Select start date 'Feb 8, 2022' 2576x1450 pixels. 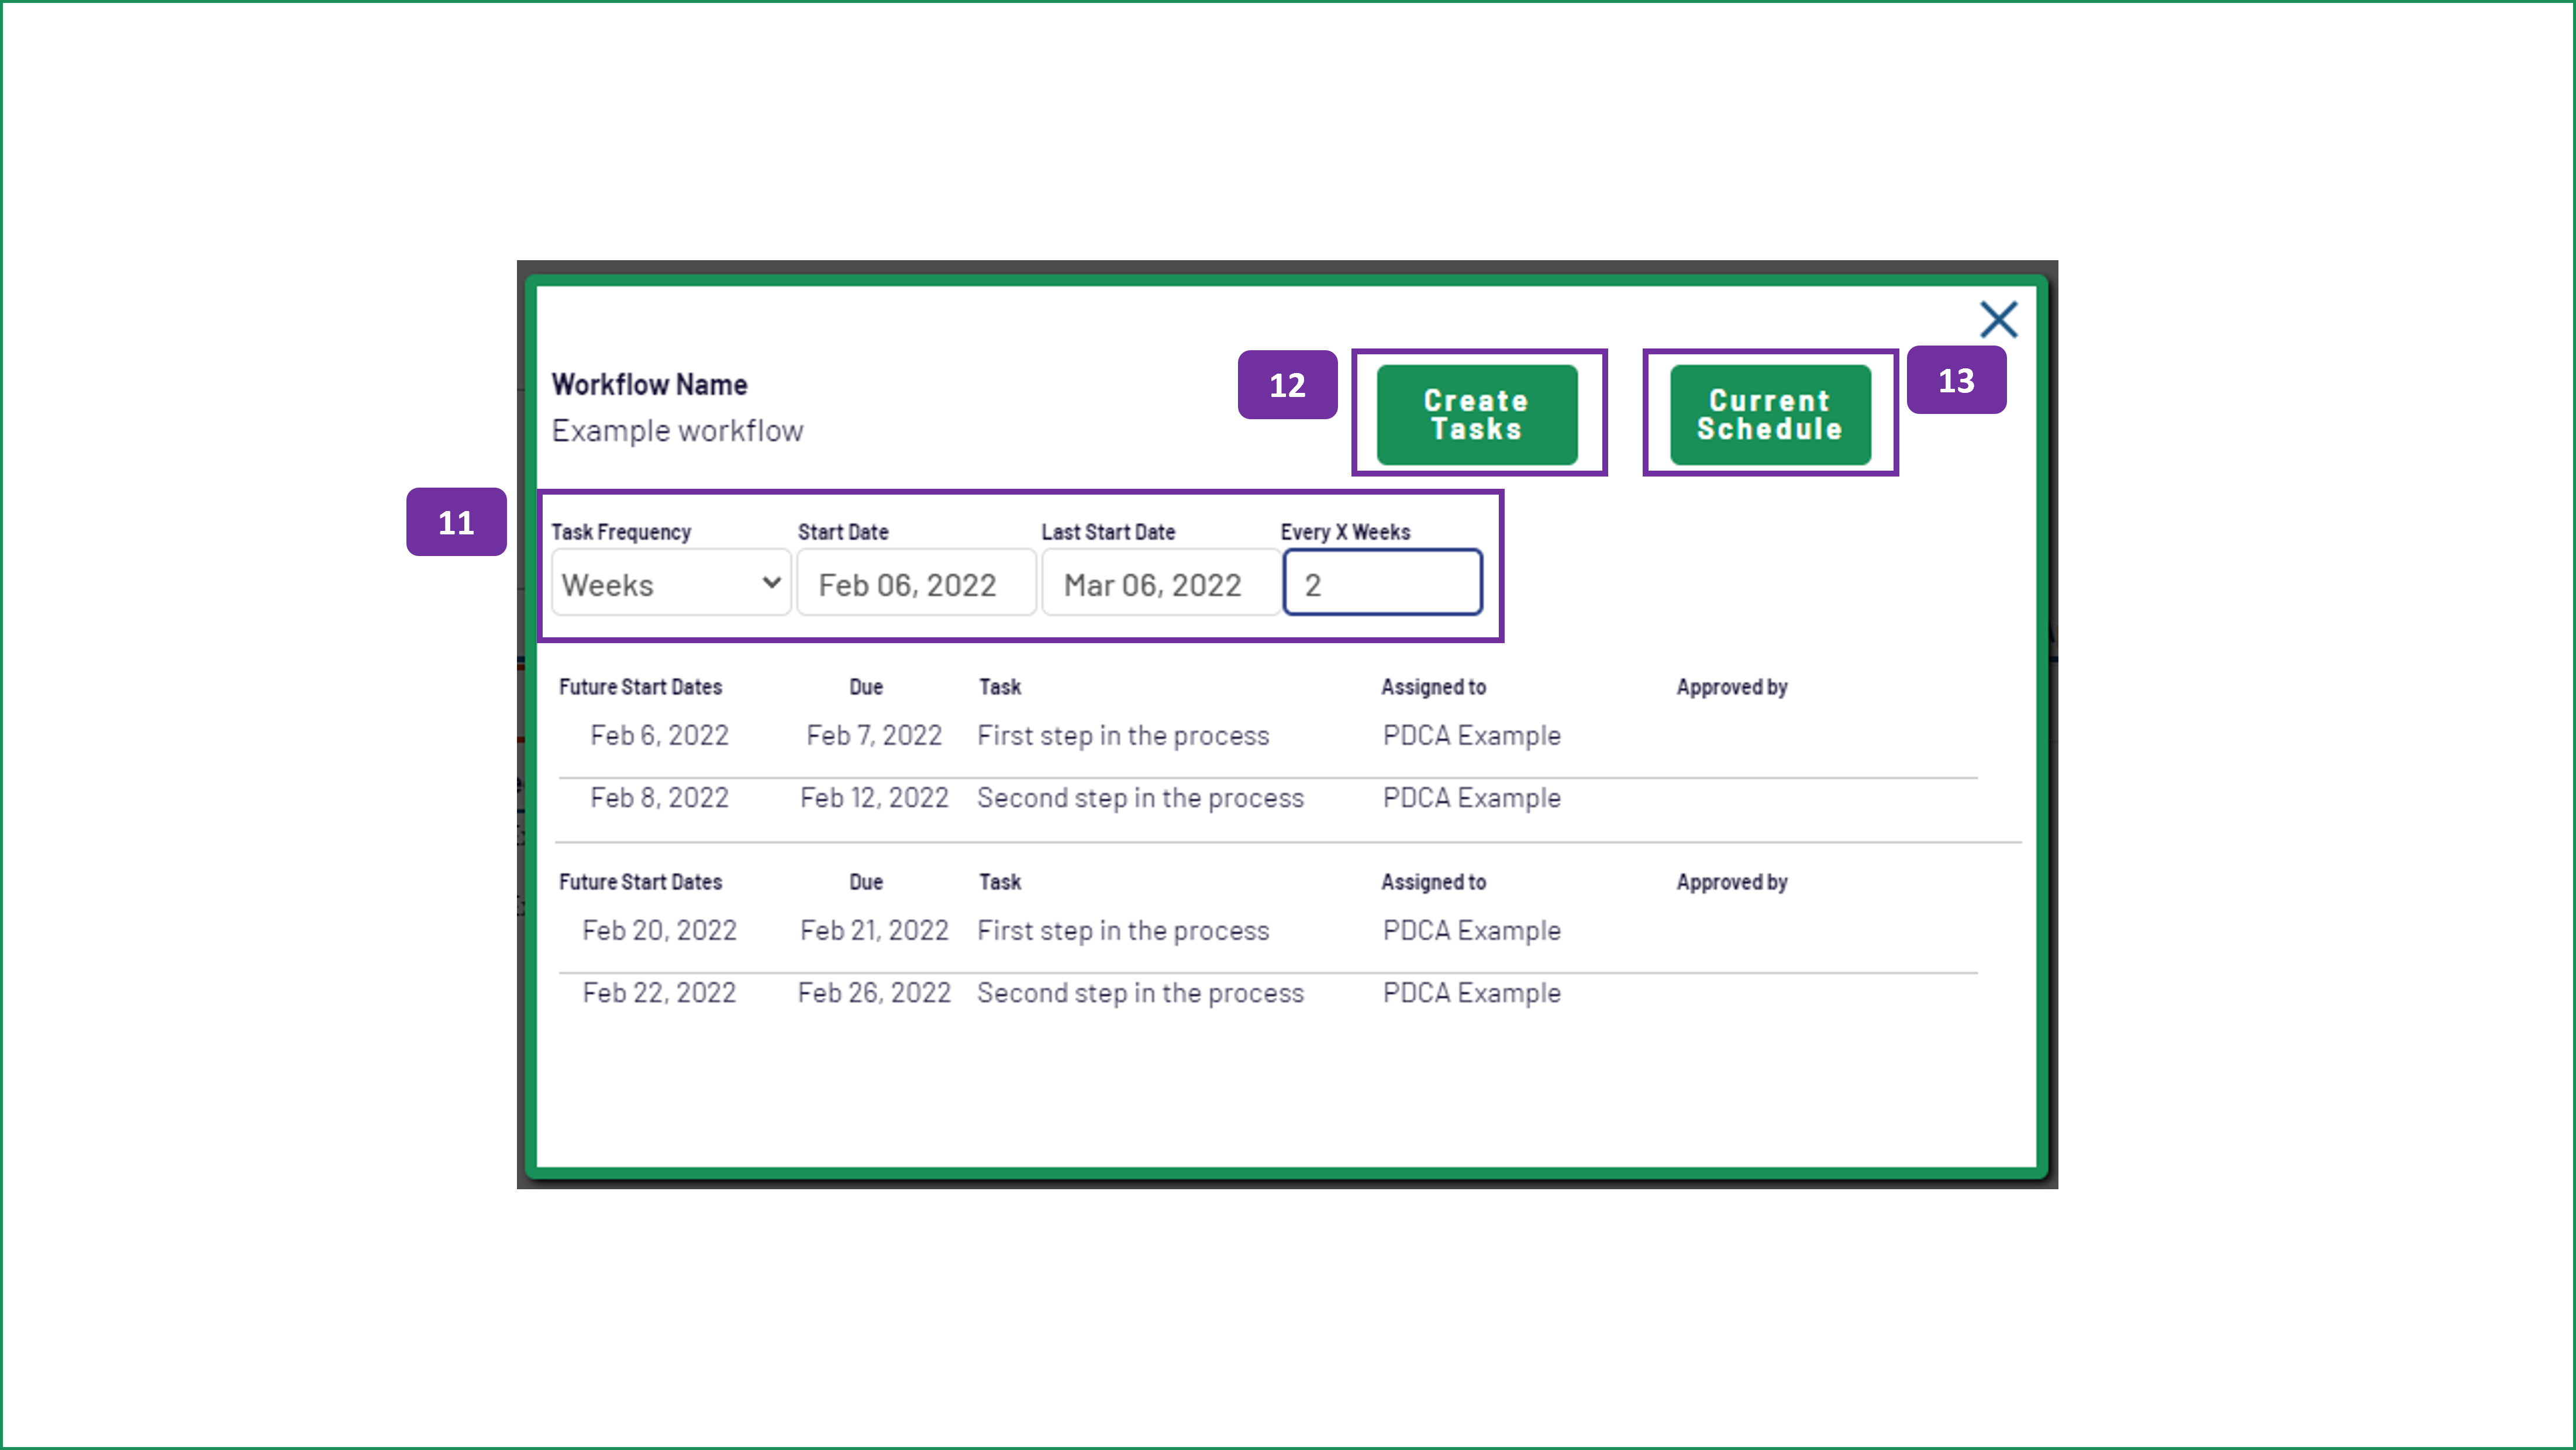659,798
